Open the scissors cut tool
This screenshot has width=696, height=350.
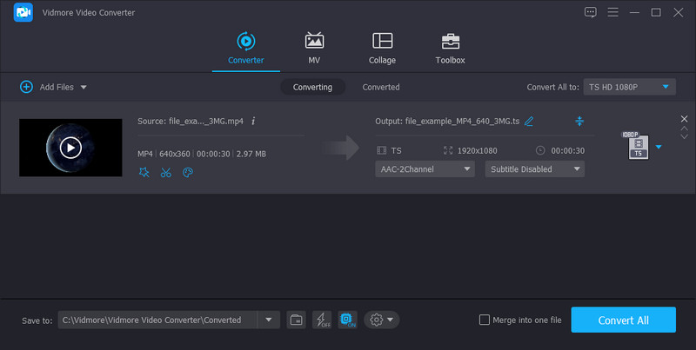[165, 172]
